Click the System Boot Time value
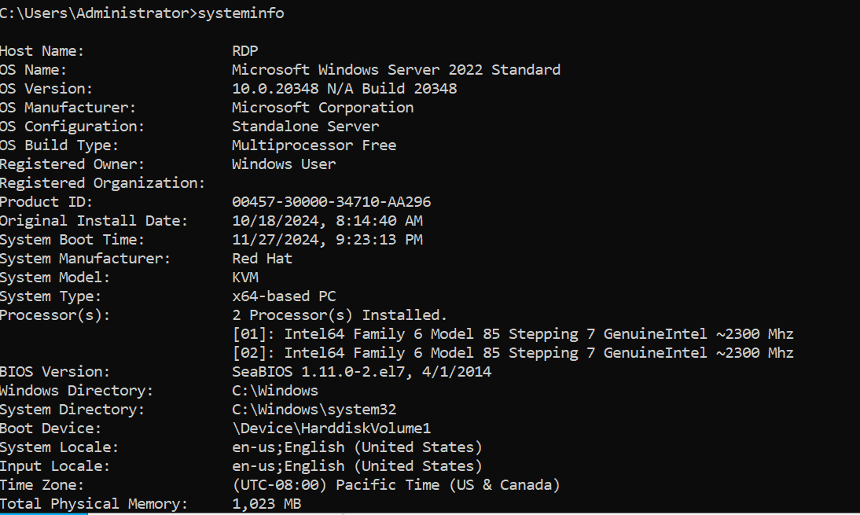 328,240
